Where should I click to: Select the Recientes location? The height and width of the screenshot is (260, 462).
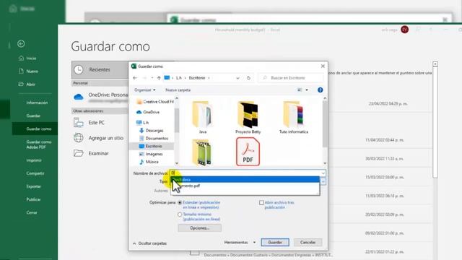pos(100,69)
